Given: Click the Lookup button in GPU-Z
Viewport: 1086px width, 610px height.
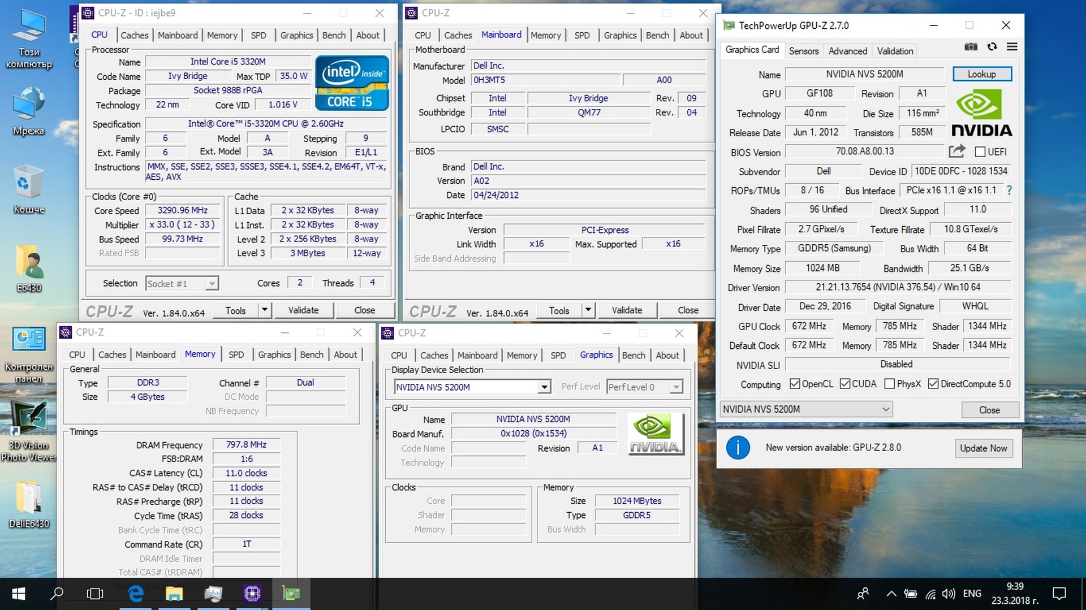Looking at the screenshot, I should tap(982, 74).
